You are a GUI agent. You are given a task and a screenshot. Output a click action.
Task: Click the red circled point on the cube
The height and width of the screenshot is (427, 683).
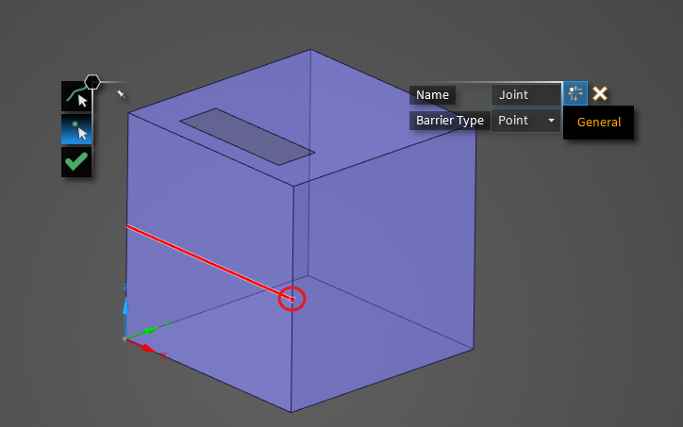tap(292, 300)
